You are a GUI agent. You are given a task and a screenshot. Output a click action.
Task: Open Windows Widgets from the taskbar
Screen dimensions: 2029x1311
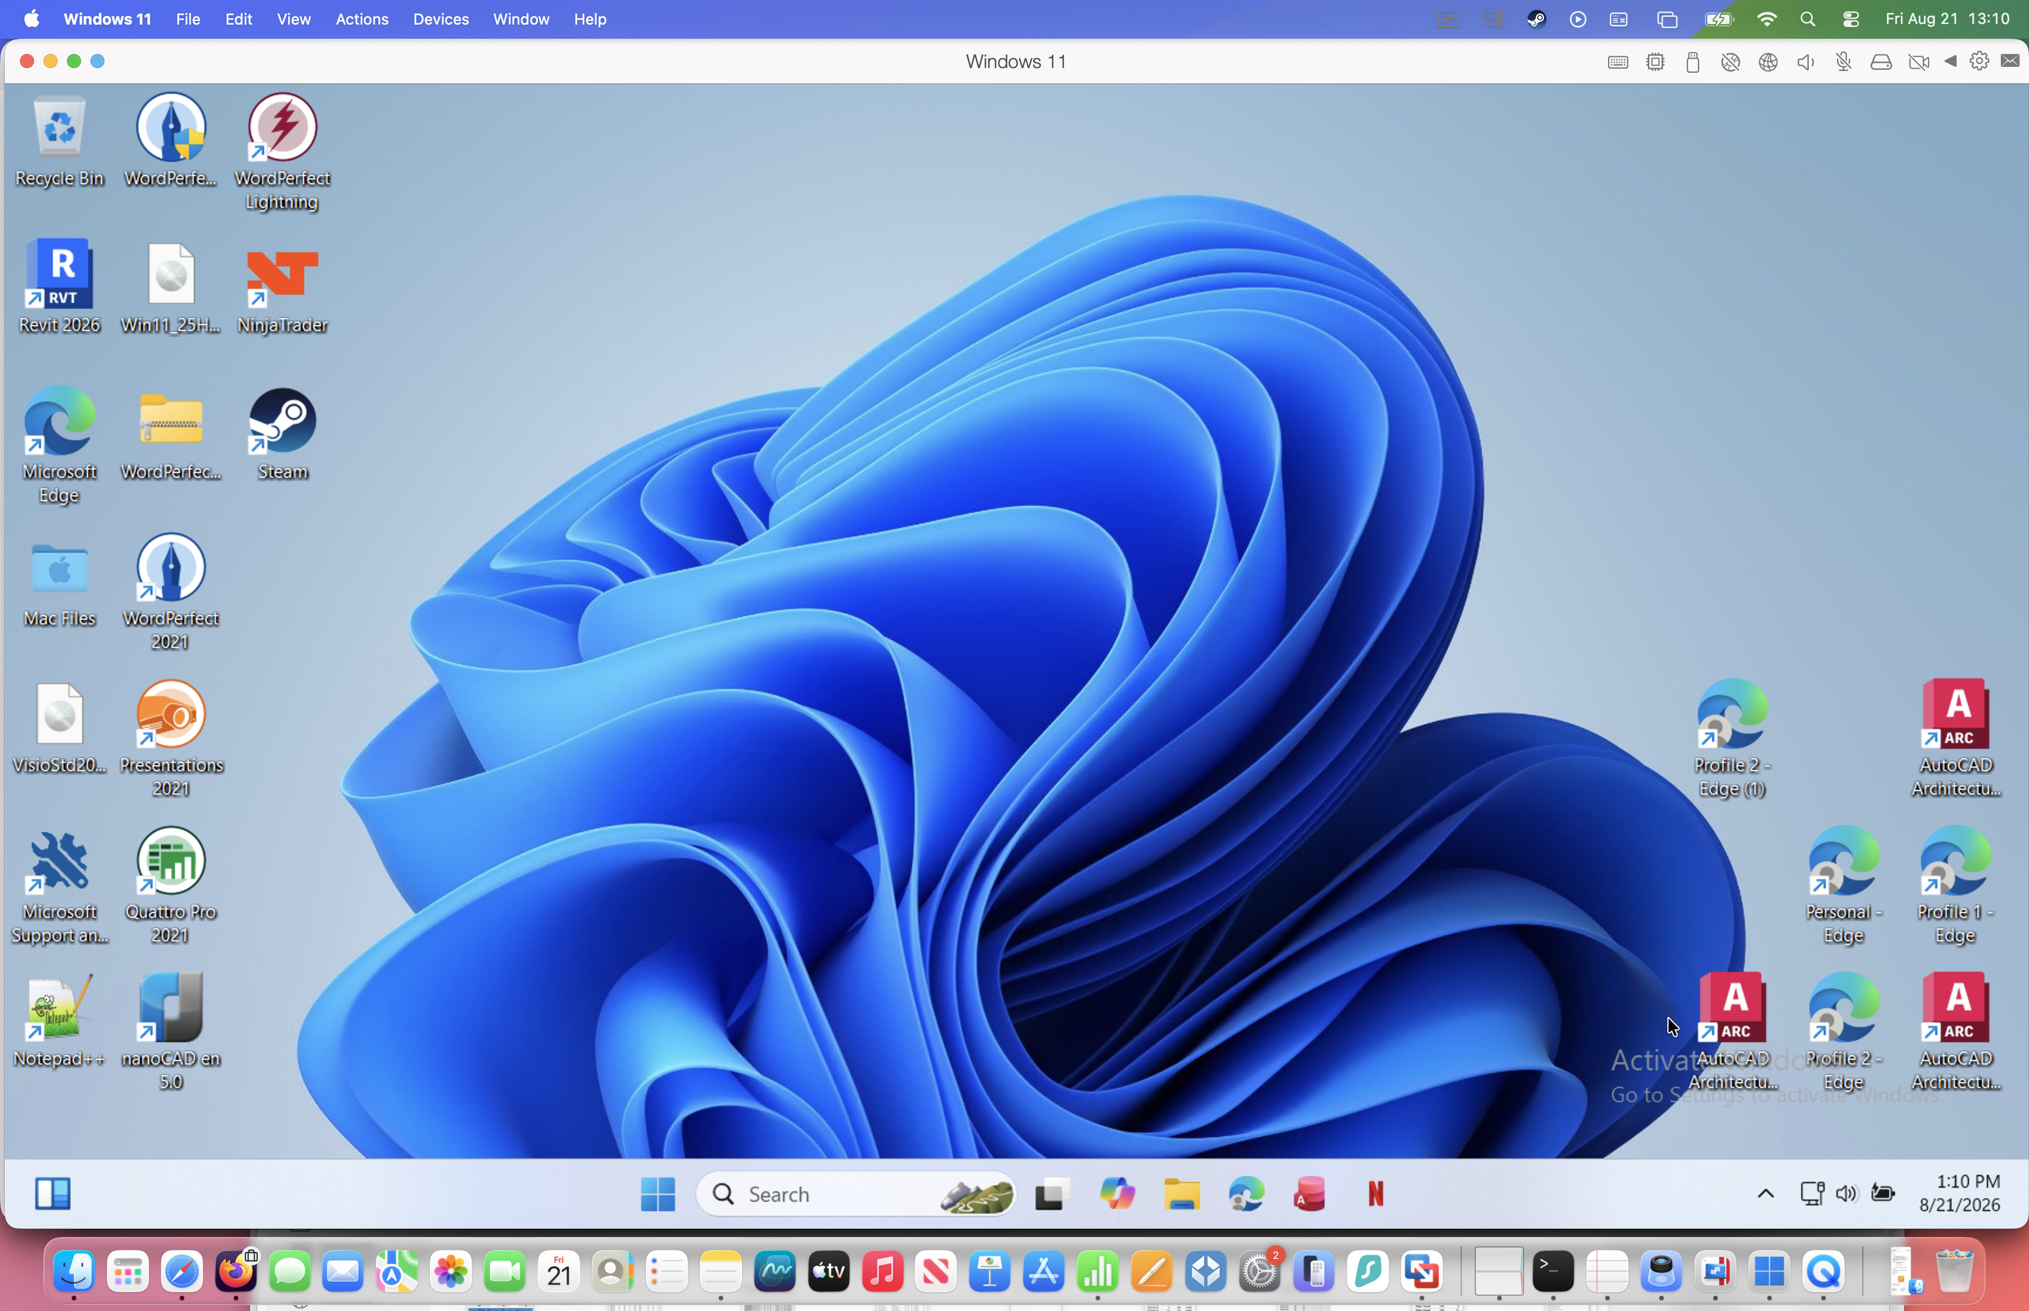[x=53, y=1194]
